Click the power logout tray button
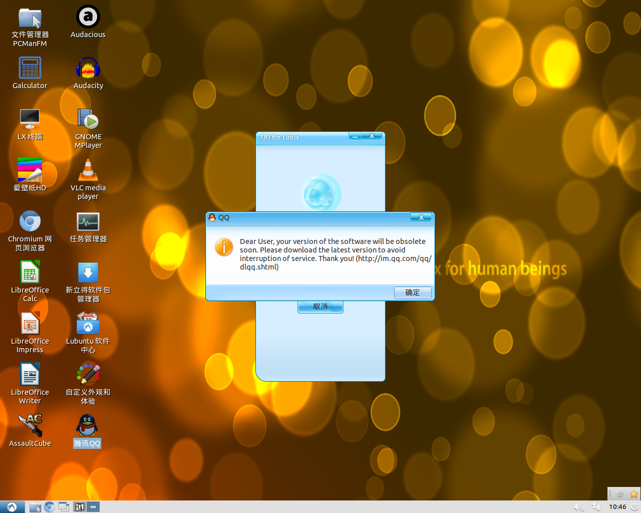Image resolution: width=641 pixels, height=513 pixels. (x=634, y=507)
